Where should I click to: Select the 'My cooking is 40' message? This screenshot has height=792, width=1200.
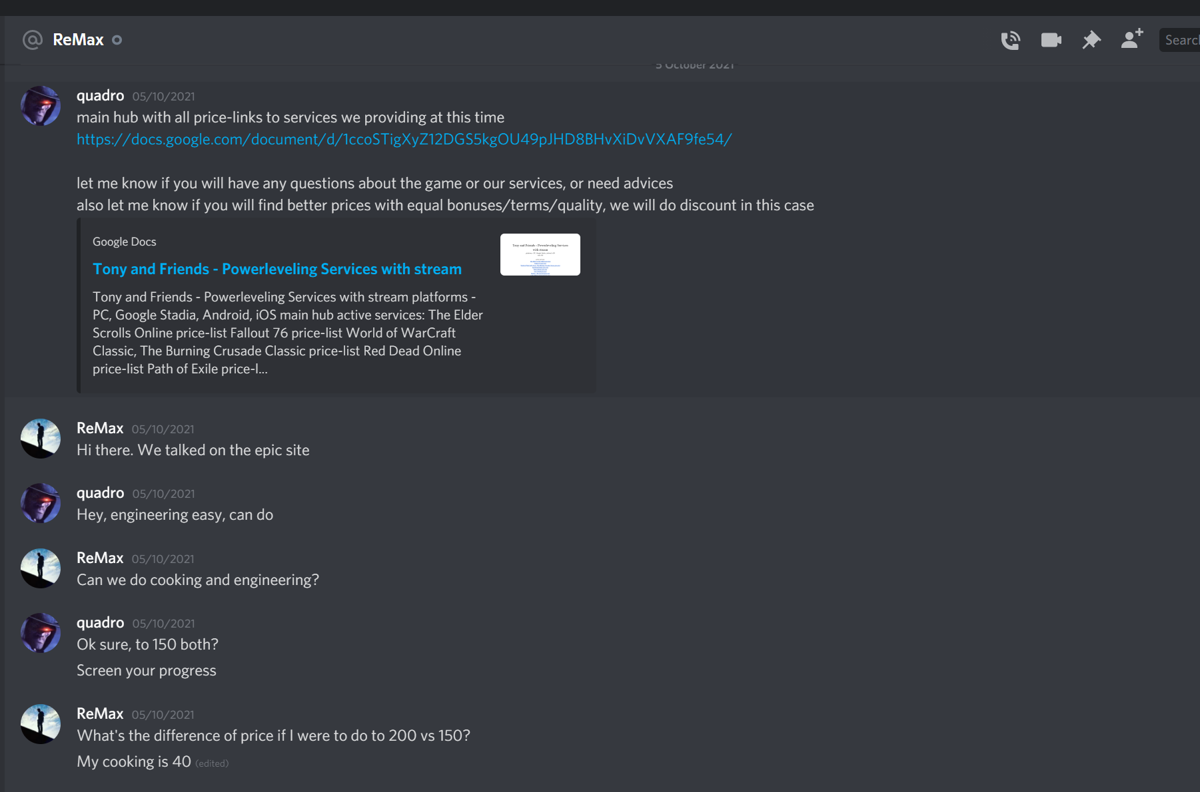pos(134,761)
